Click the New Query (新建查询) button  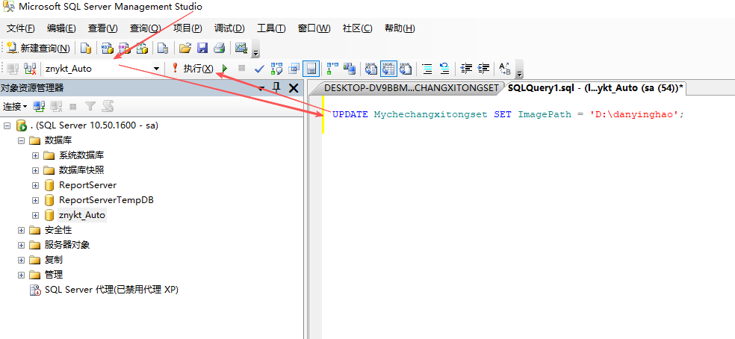click(38, 48)
